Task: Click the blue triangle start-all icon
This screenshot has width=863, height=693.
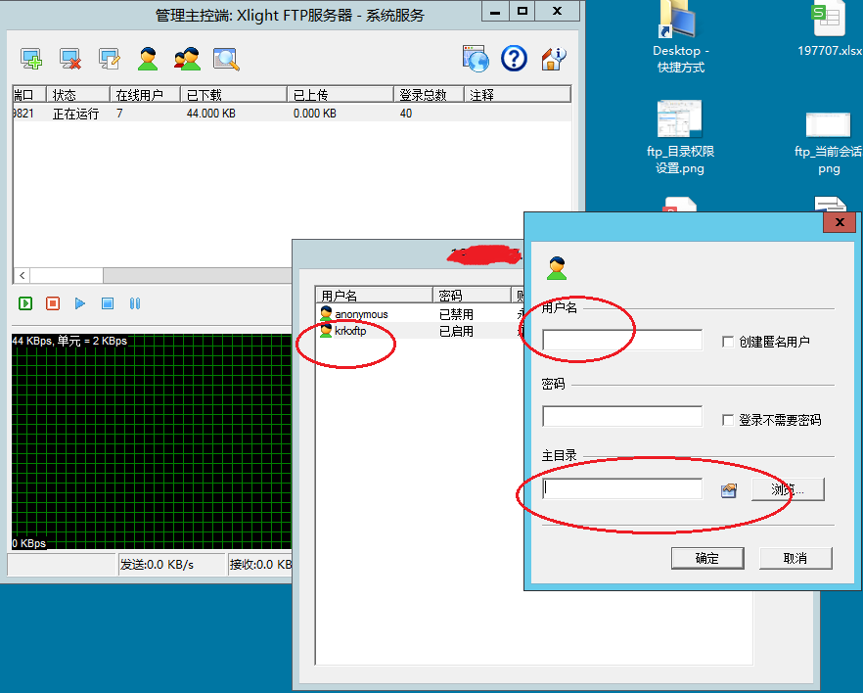Action: pyautogui.click(x=80, y=303)
